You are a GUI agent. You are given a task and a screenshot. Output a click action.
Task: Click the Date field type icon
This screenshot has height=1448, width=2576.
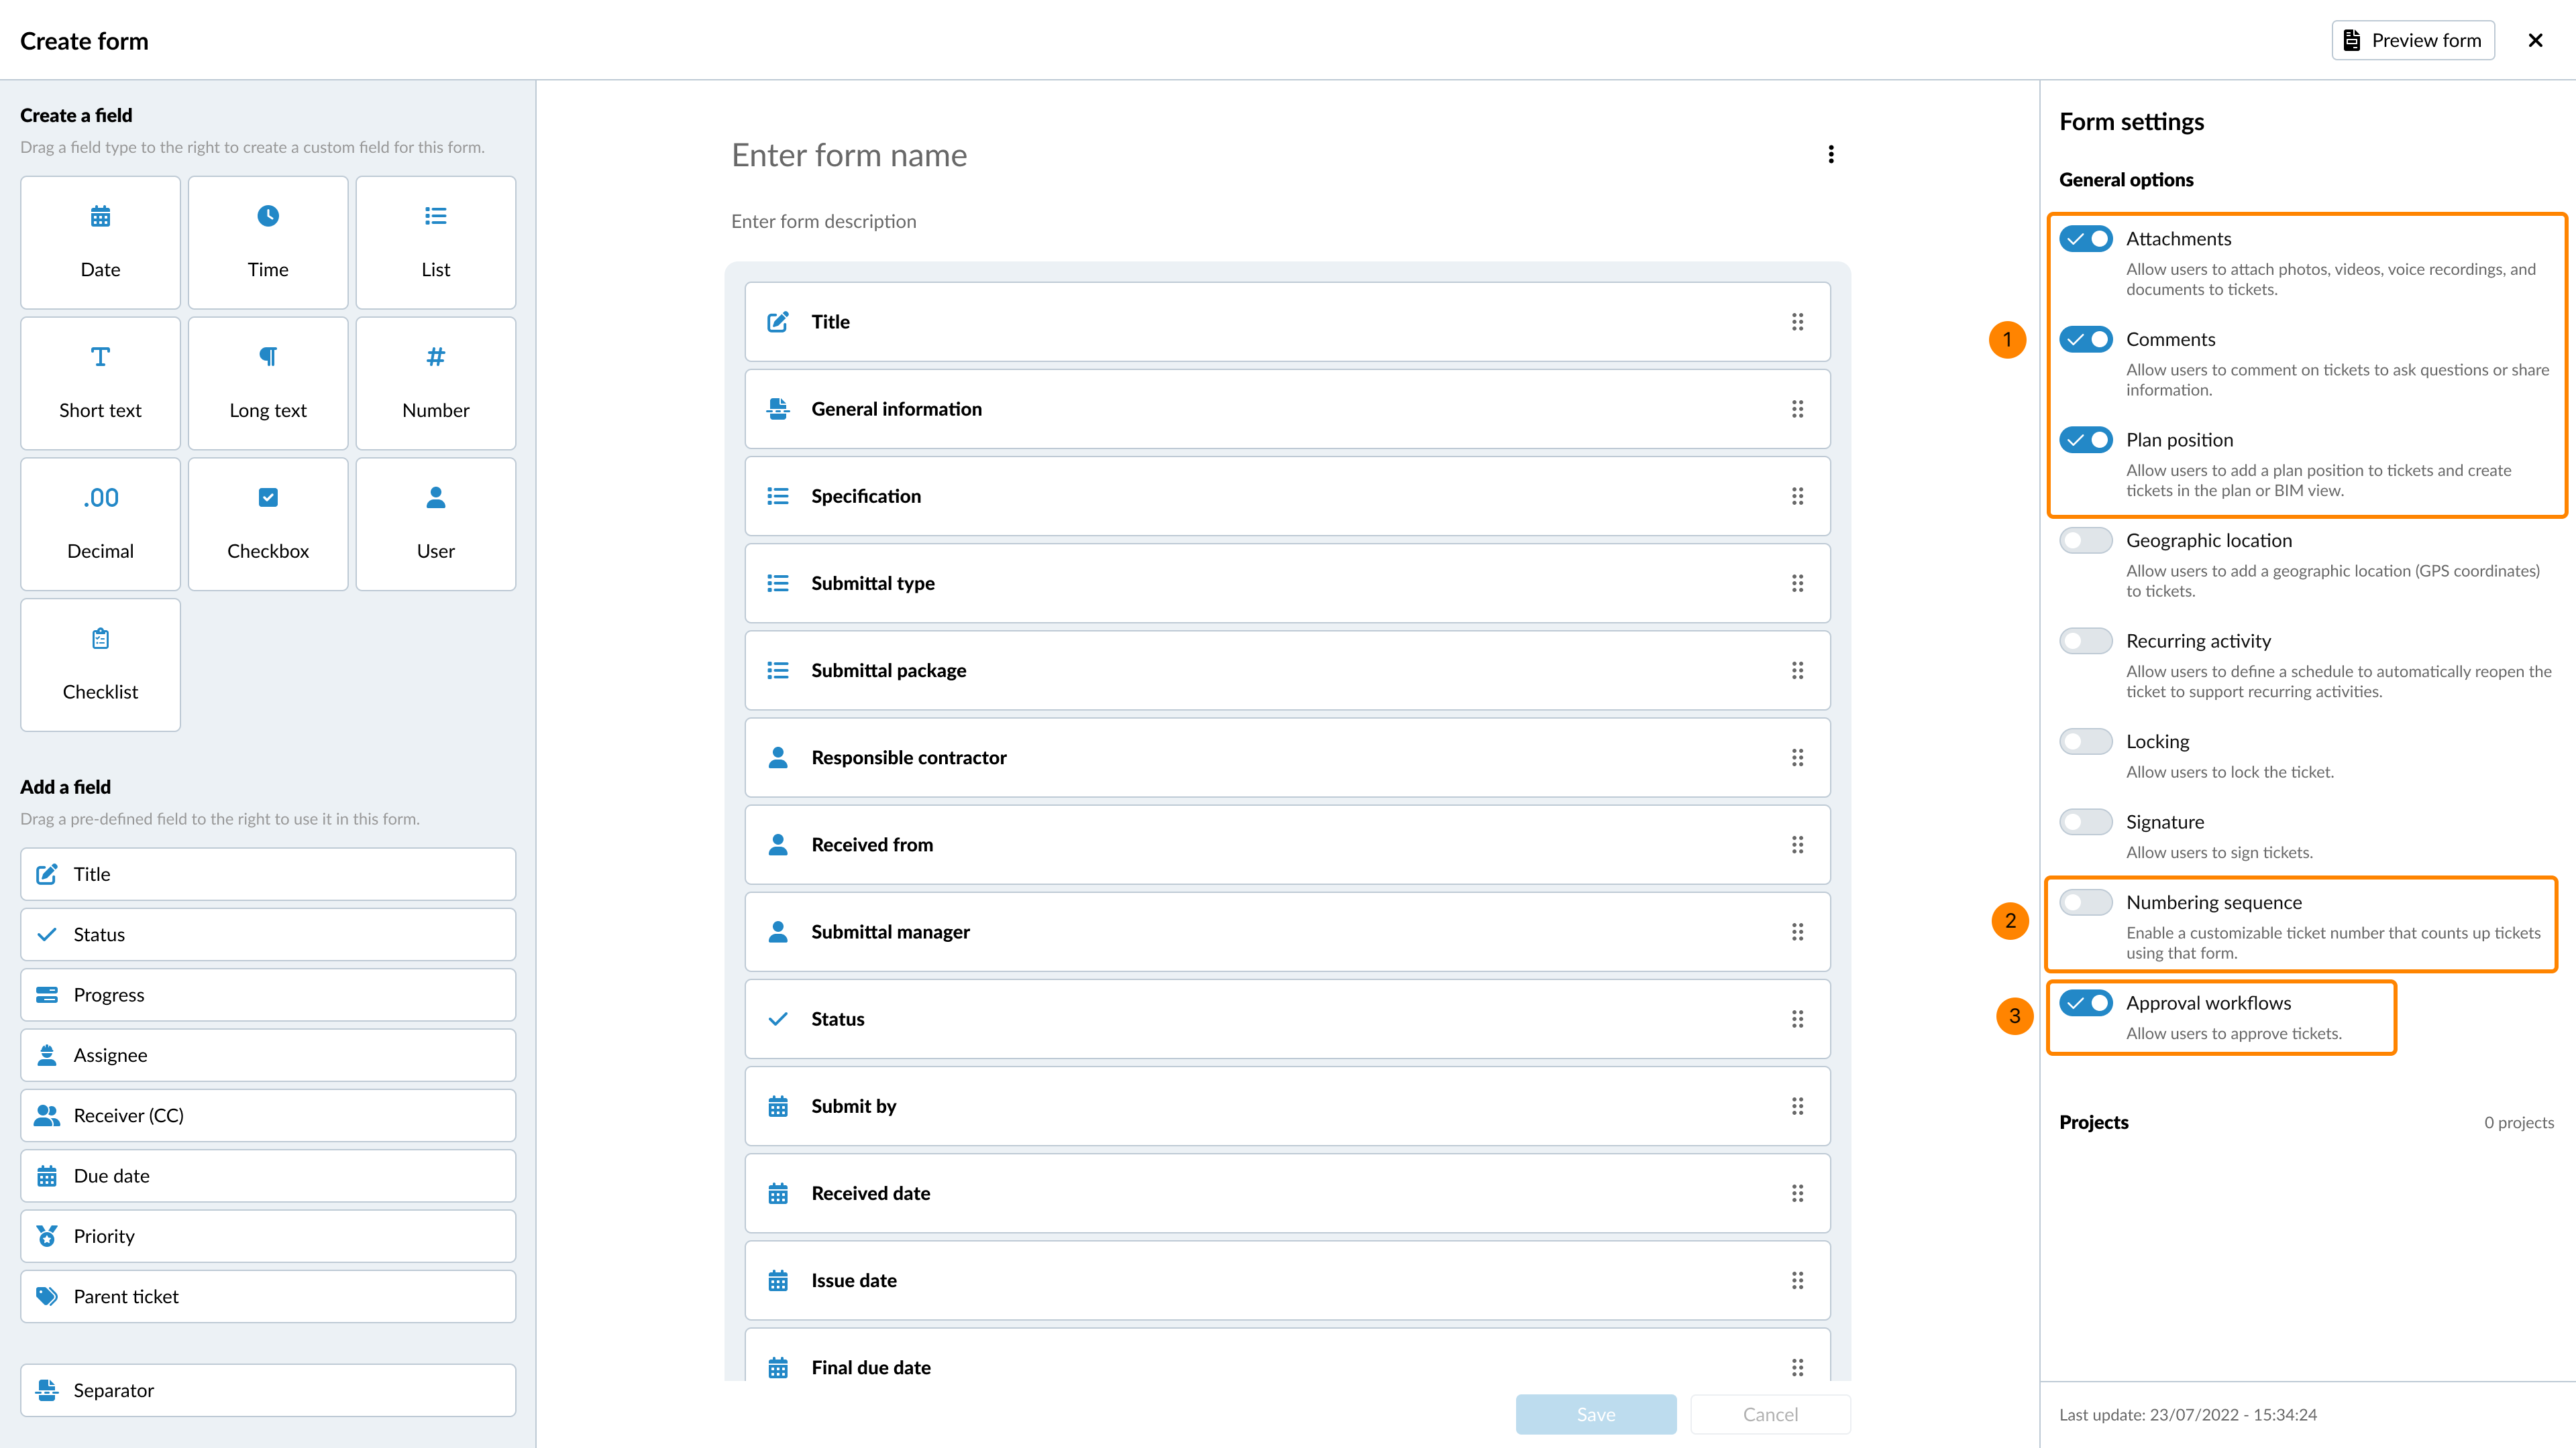point(100,216)
